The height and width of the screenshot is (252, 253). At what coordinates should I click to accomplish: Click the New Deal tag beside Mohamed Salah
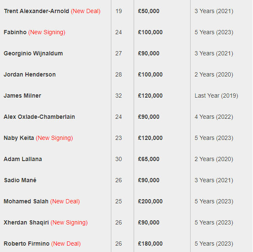click(x=65, y=201)
